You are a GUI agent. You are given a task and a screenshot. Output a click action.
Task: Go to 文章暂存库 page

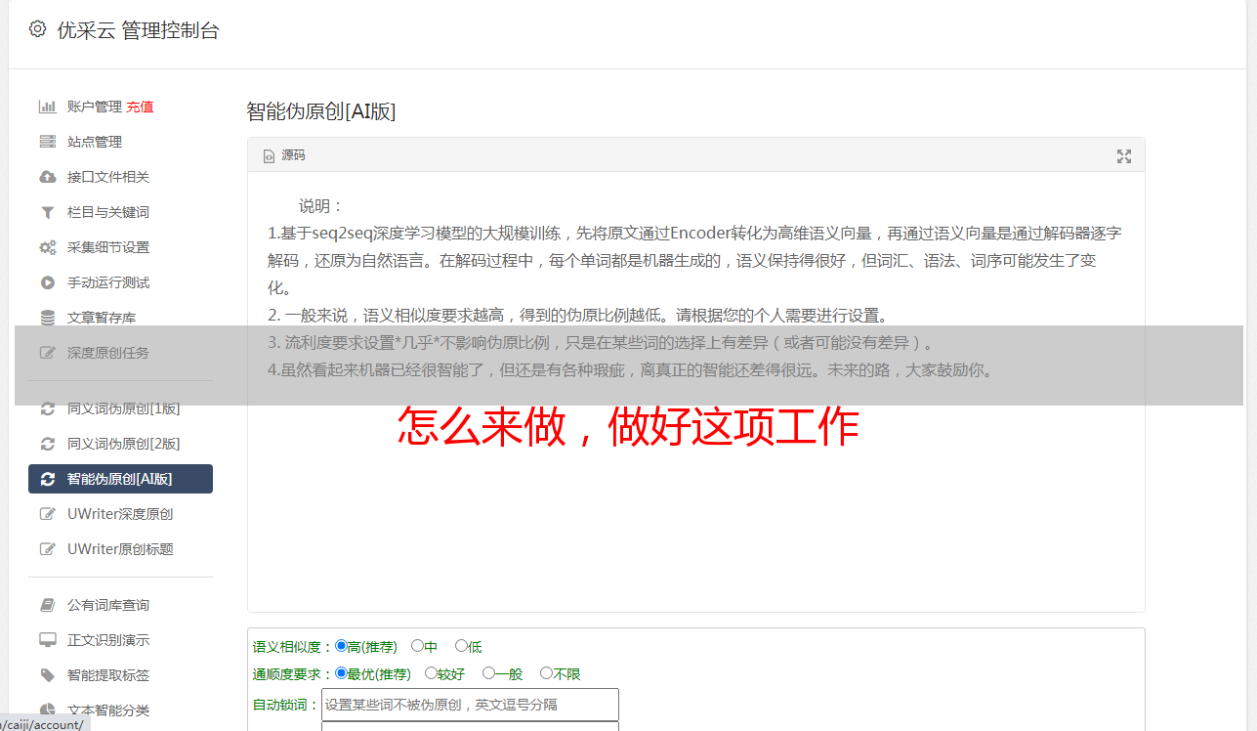[x=102, y=318]
